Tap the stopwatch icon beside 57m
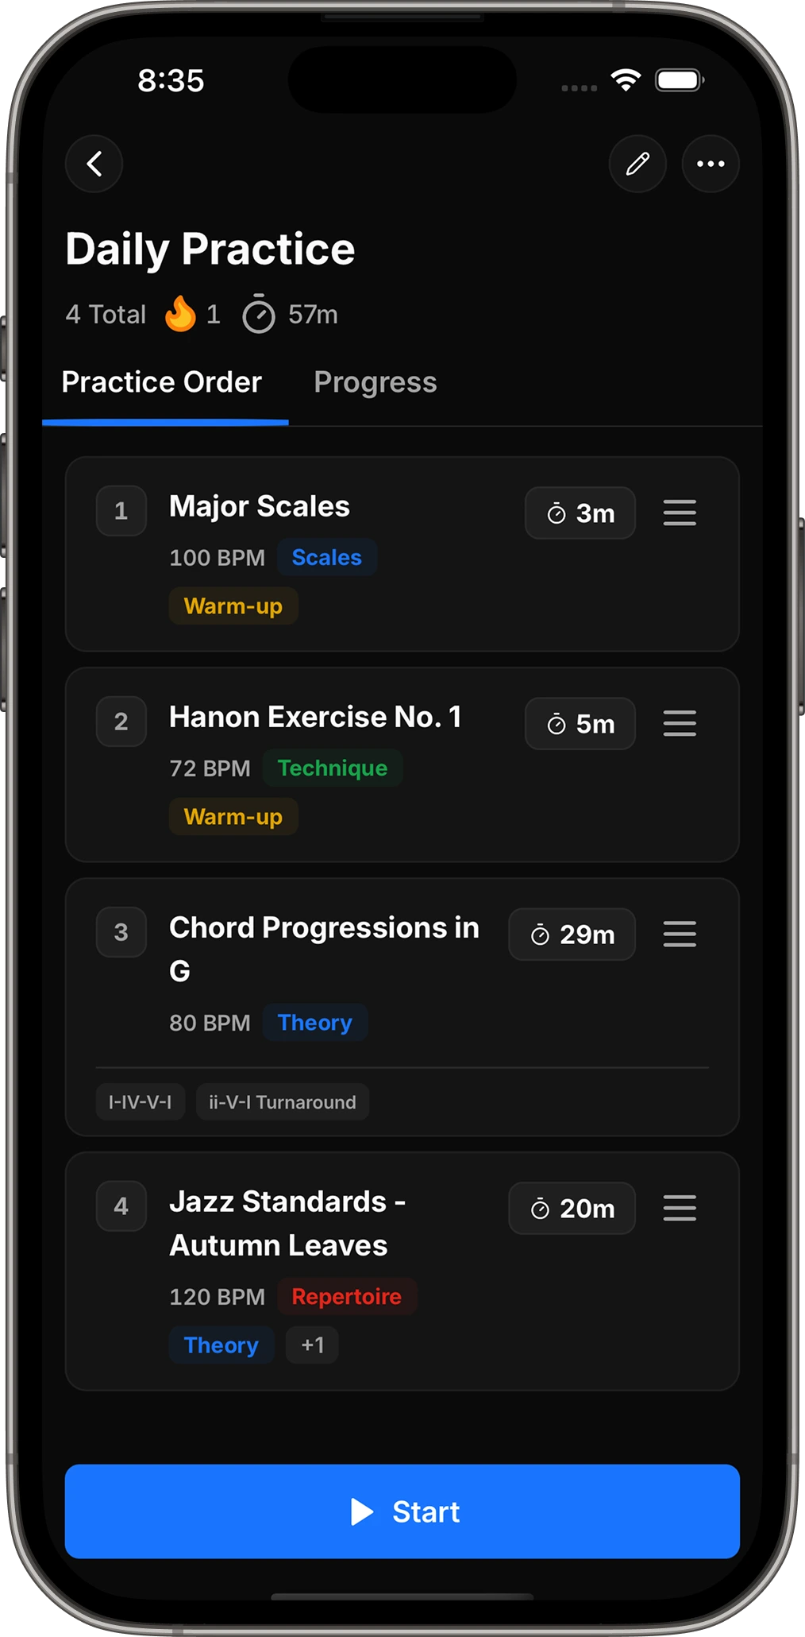Viewport: 805px width, 1637px height. [x=259, y=314]
